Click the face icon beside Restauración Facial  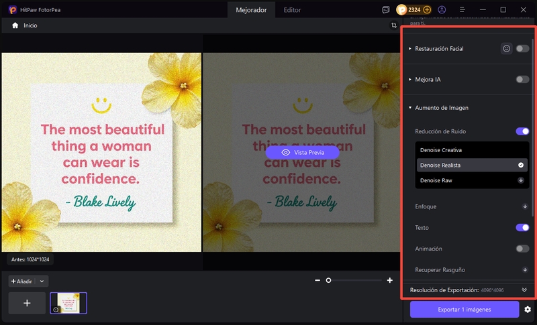tap(507, 49)
